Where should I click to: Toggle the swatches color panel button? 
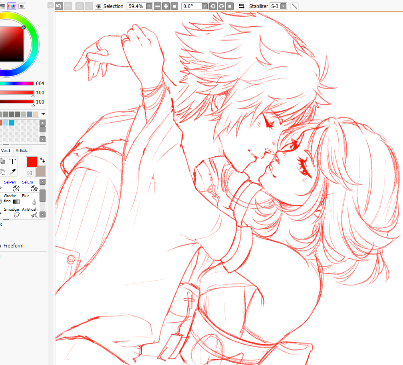(12, 6)
